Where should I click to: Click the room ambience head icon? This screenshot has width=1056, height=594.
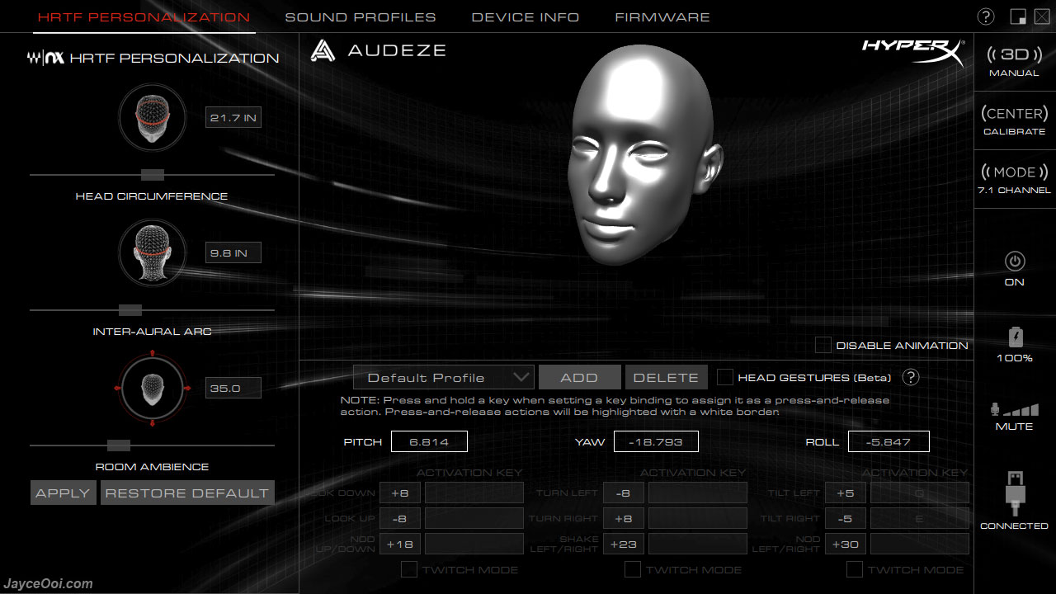click(x=153, y=387)
